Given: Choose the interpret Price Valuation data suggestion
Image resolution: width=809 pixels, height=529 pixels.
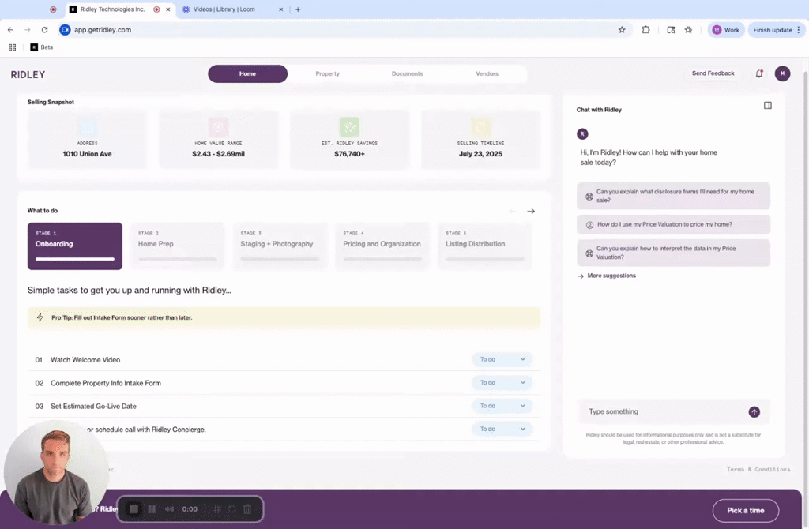Looking at the screenshot, I should 673,253.
